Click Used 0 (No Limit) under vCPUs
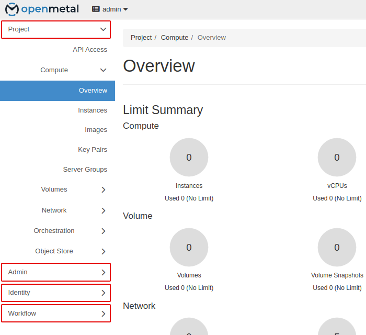 pos(337,198)
